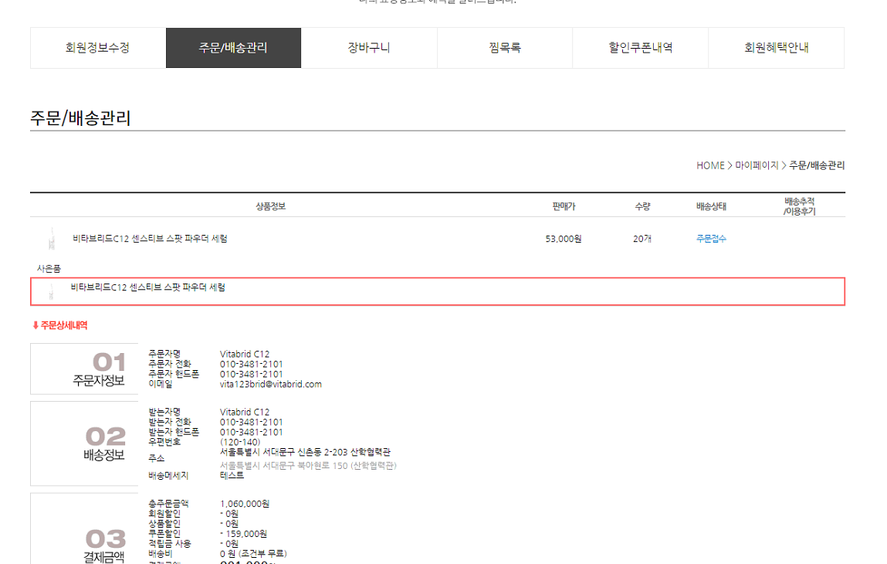
Task: Select the active 주문/배송관리 tab
Action: coord(233,48)
